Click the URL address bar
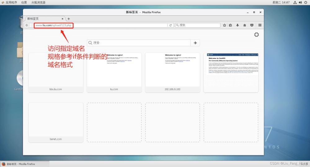The image size is (310, 167). coord(101,25)
